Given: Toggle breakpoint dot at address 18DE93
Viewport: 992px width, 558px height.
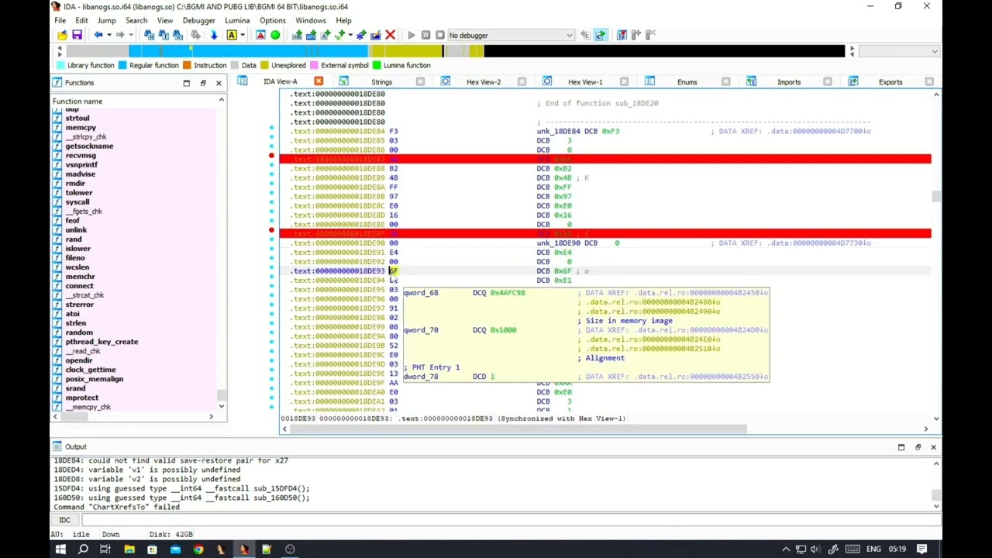Looking at the screenshot, I should pos(271,267).
